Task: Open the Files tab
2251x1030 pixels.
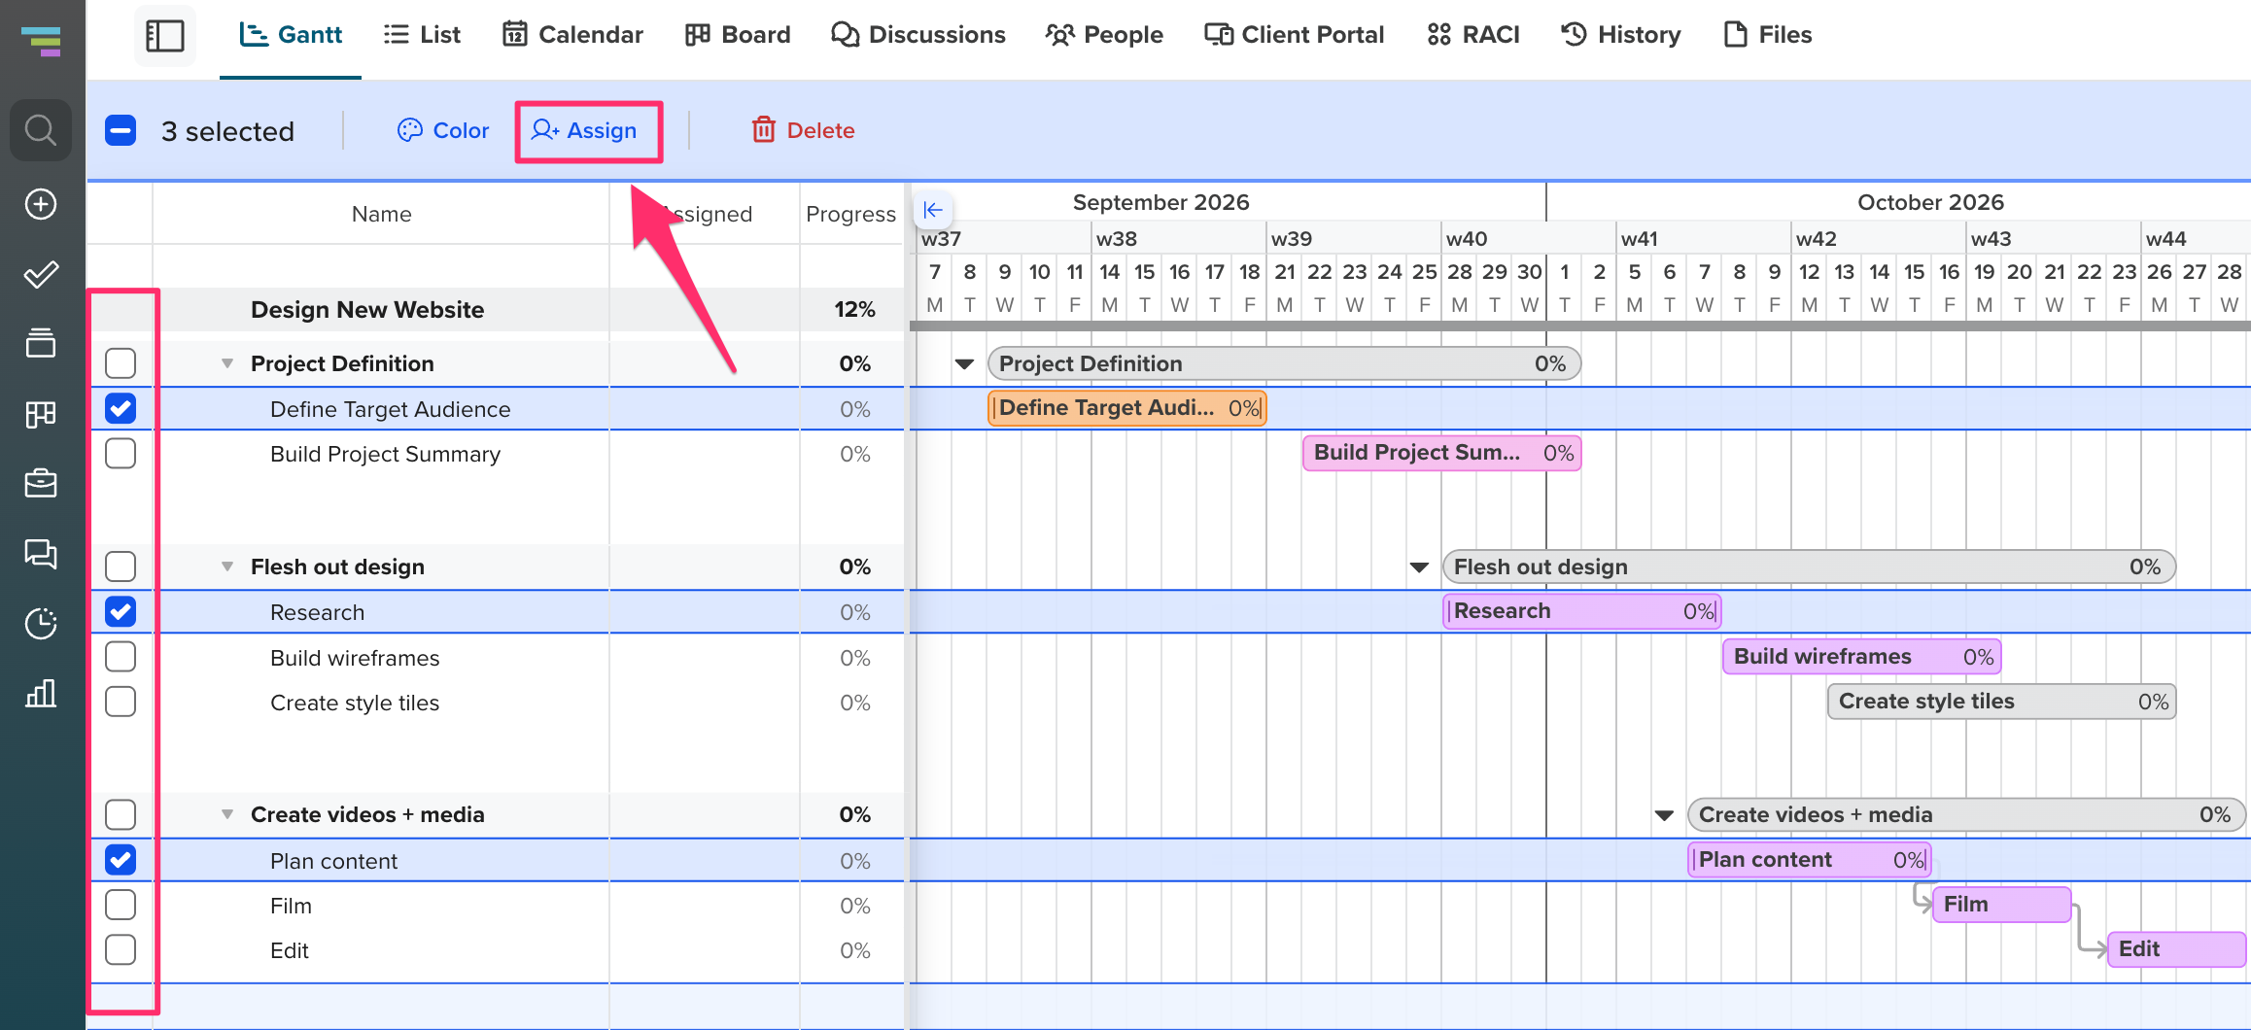Action: [1767, 35]
